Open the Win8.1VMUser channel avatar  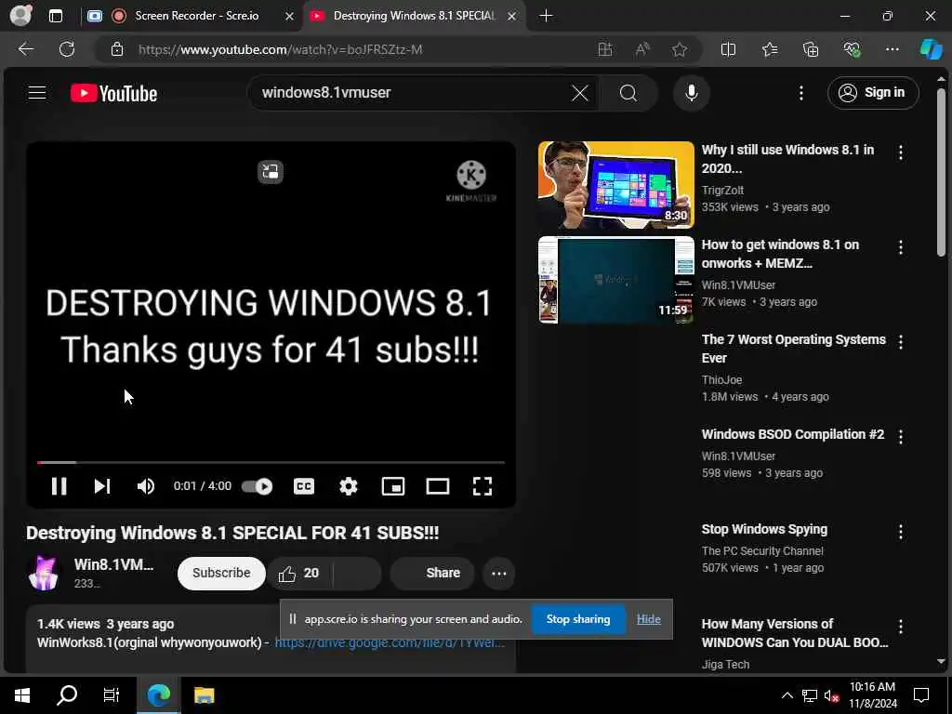coord(44,573)
